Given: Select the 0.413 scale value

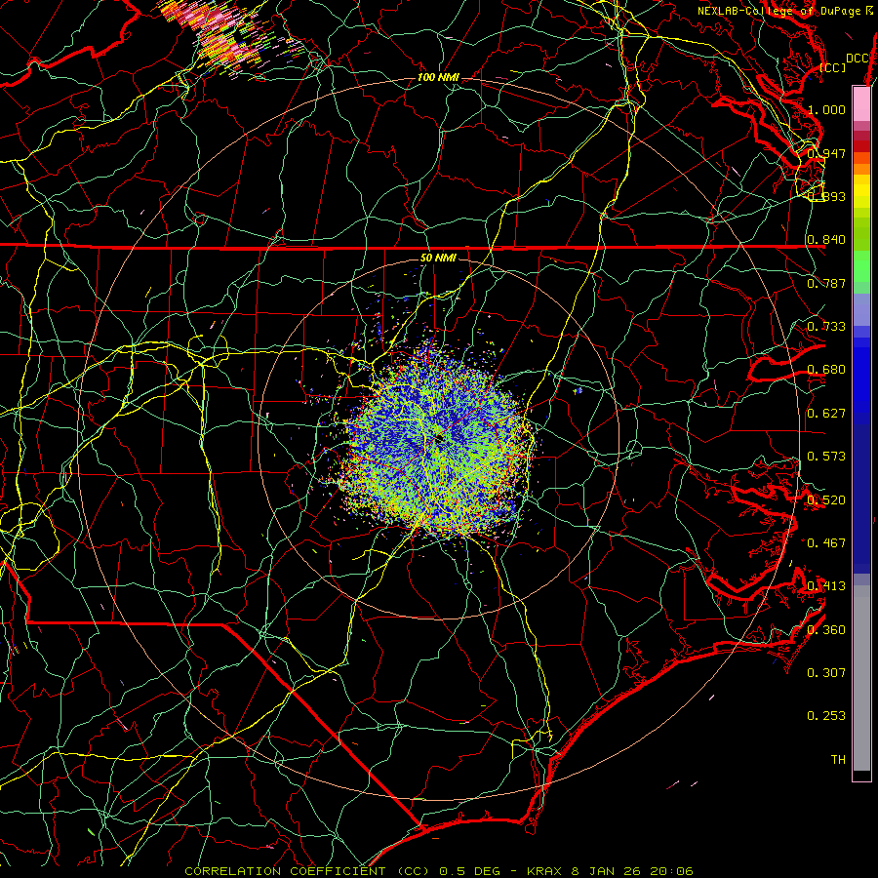Looking at the screenshot, I should 826,586.
